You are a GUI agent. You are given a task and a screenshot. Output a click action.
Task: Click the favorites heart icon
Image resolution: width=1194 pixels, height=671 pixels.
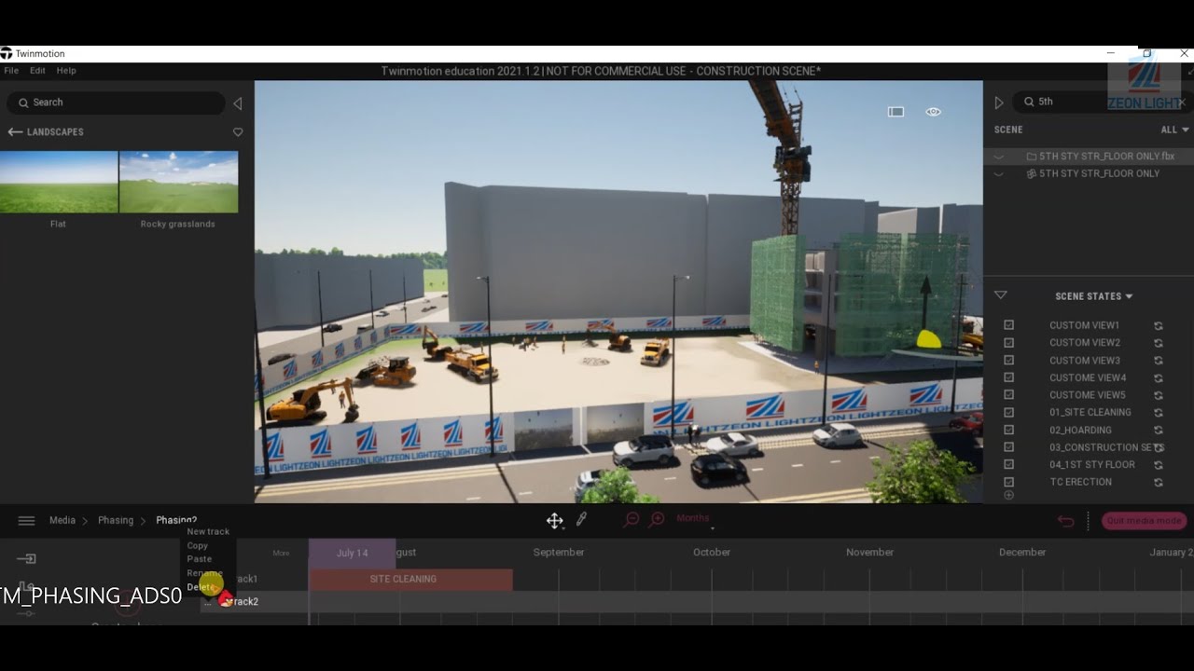coord(238,132)
